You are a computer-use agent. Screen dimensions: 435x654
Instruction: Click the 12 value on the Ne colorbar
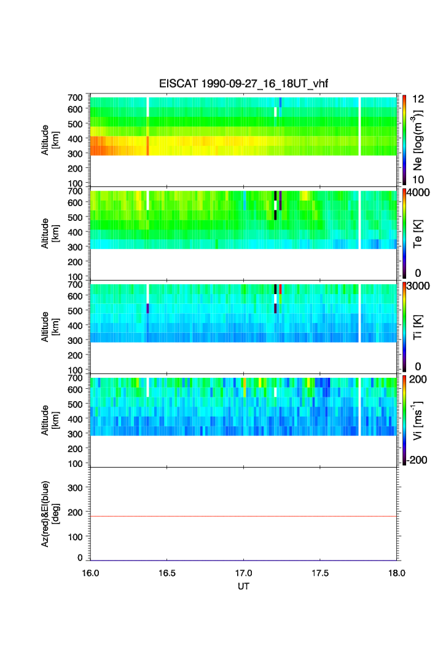[418, 99]
